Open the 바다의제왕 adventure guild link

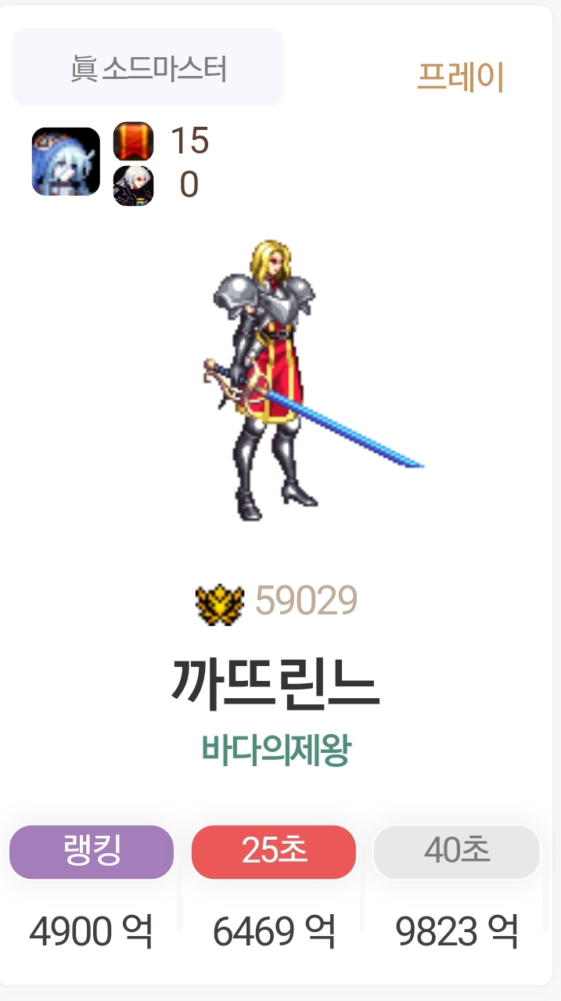pyautogui.click(x=276, y=751)
